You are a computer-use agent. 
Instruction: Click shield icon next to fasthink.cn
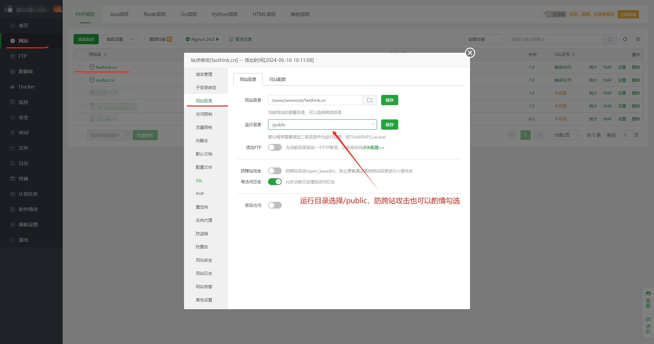(x=92, y=67)
